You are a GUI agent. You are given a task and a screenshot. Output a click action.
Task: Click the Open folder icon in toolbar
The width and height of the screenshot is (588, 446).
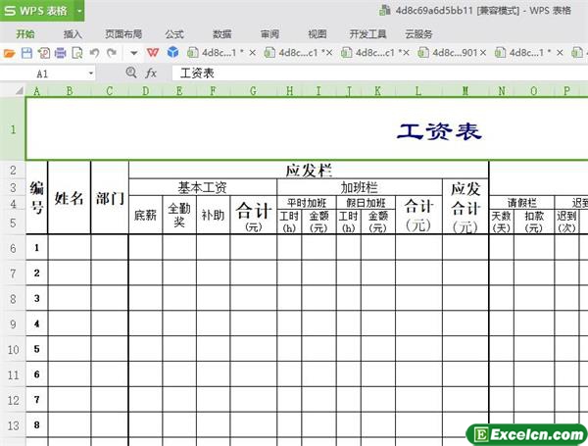[10, 53]
